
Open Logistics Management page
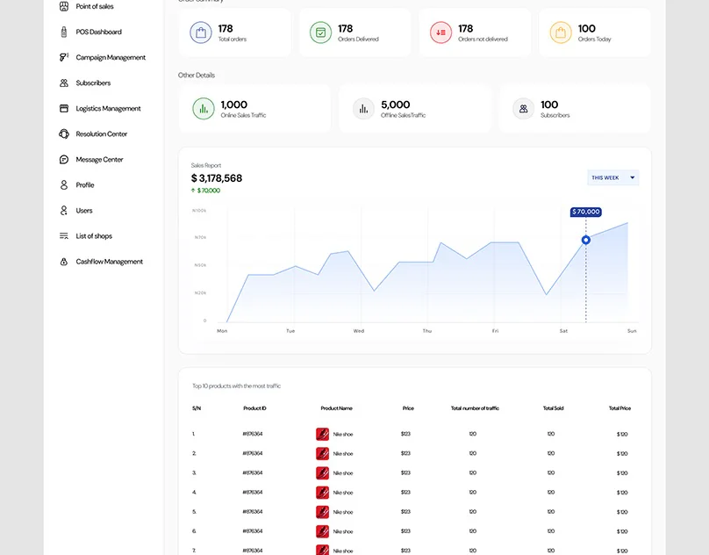[x=108, y=109]
